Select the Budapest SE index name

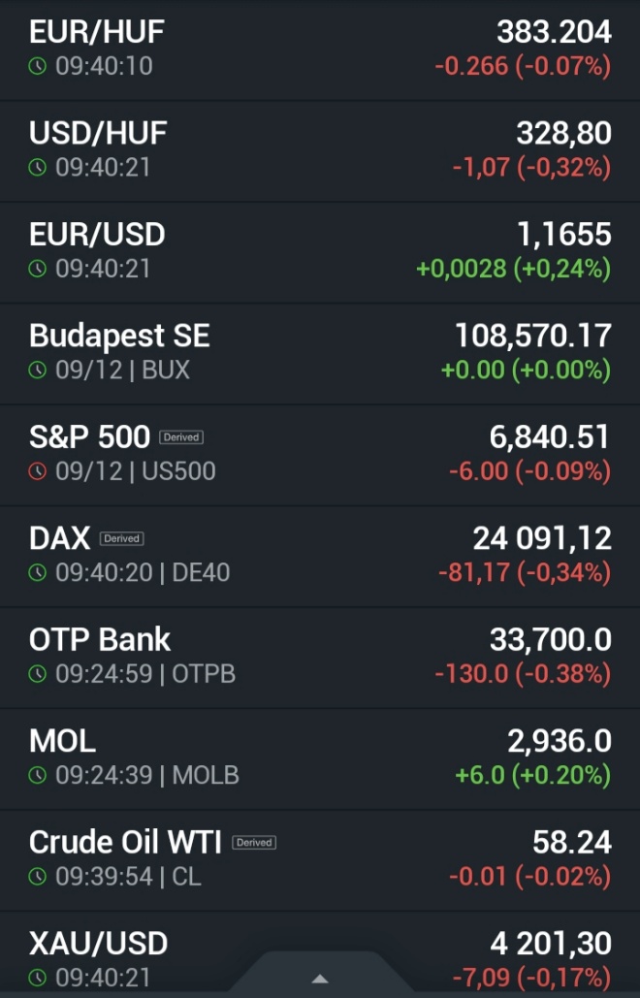tap(119, 336)
